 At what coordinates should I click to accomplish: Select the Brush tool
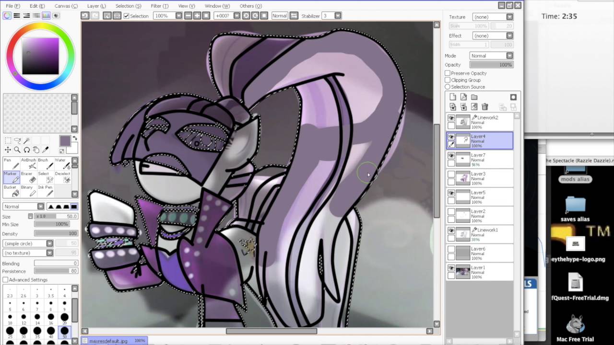[45, 163]
